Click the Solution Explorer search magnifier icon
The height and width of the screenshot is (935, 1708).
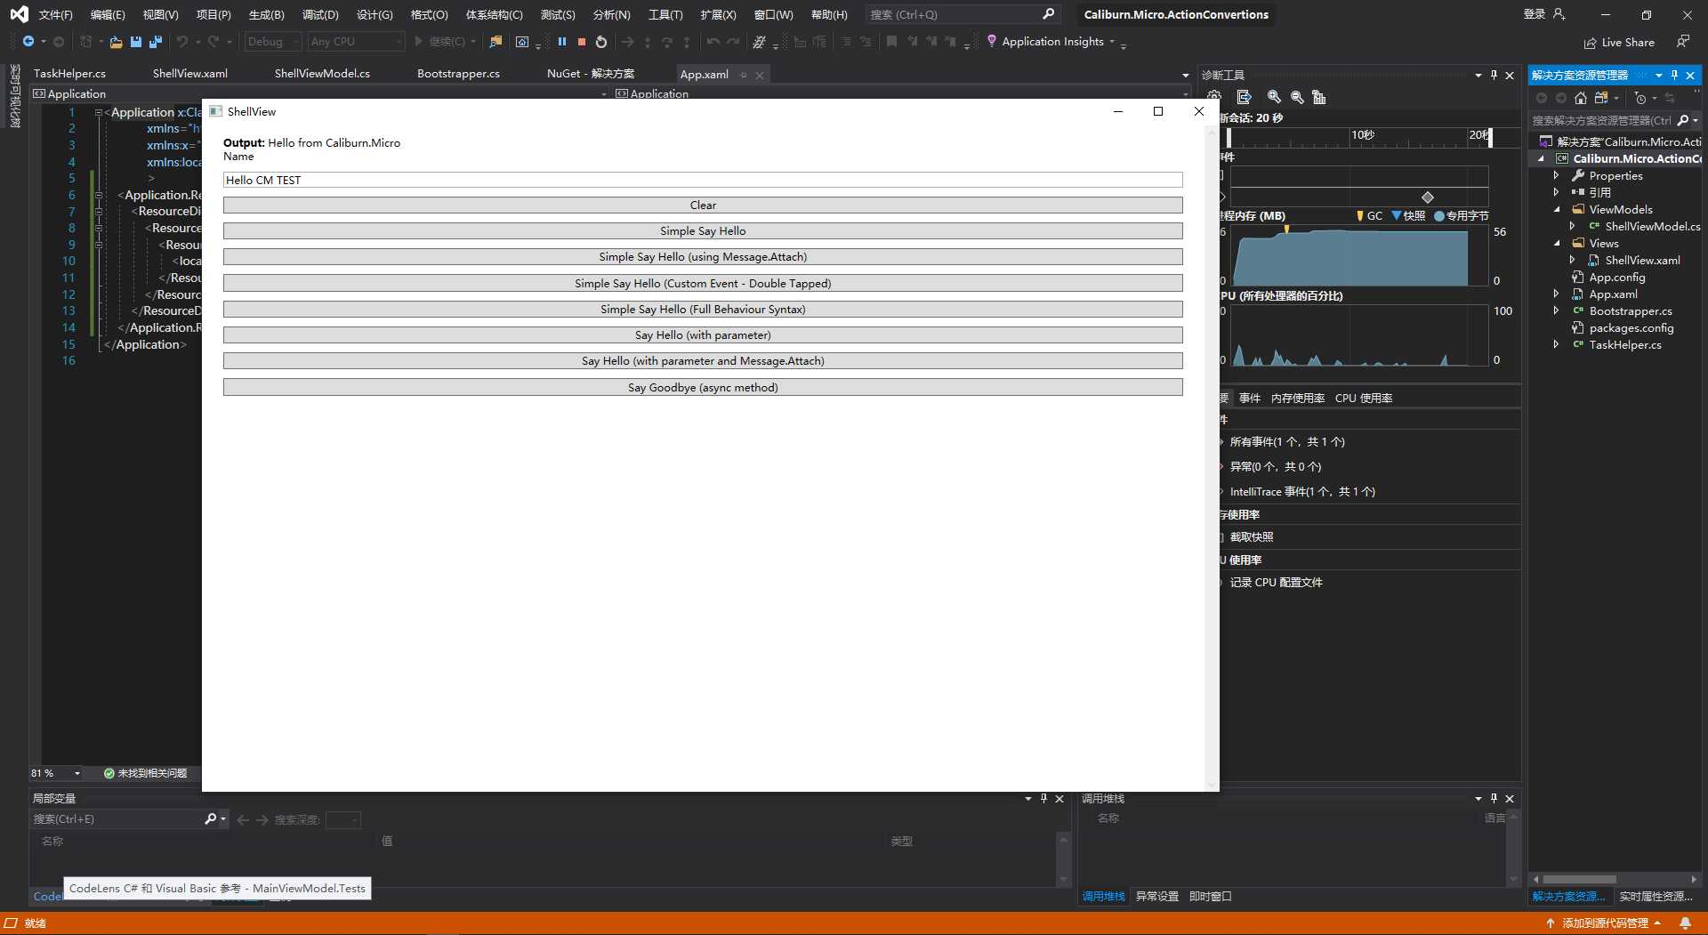[1683, 120]
